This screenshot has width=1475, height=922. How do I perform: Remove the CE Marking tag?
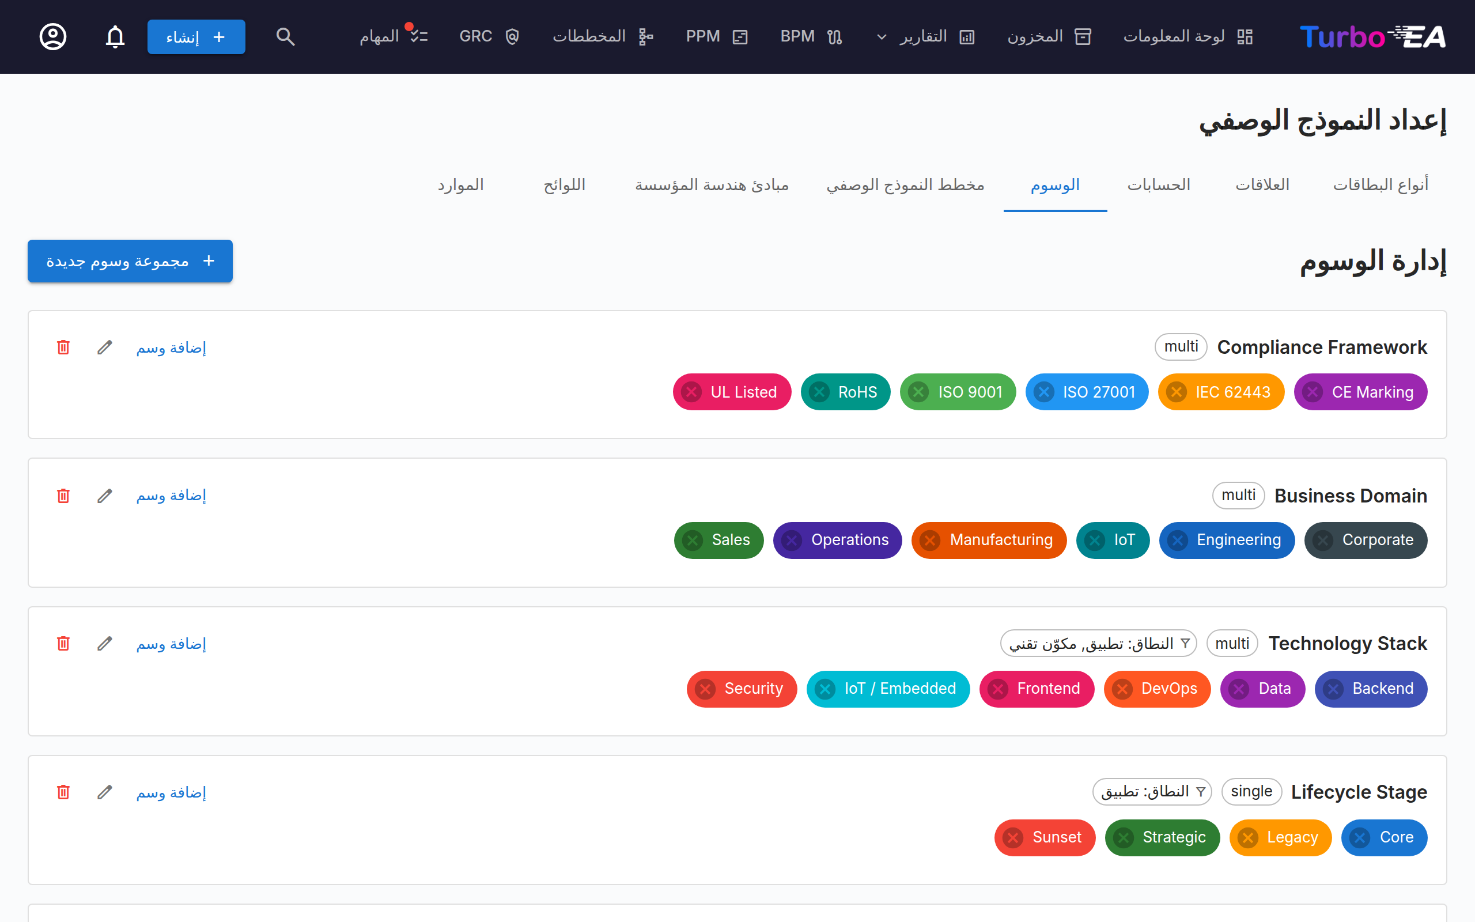click(1313, 391)
